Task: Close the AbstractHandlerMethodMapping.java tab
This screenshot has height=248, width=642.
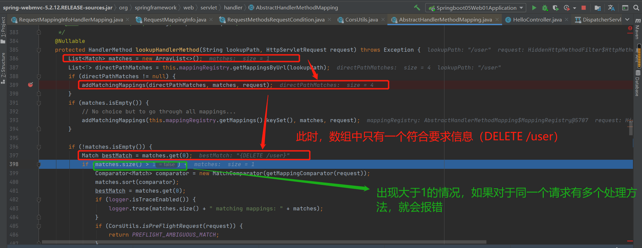Action: pyautogui.click(x=497, y=20)
